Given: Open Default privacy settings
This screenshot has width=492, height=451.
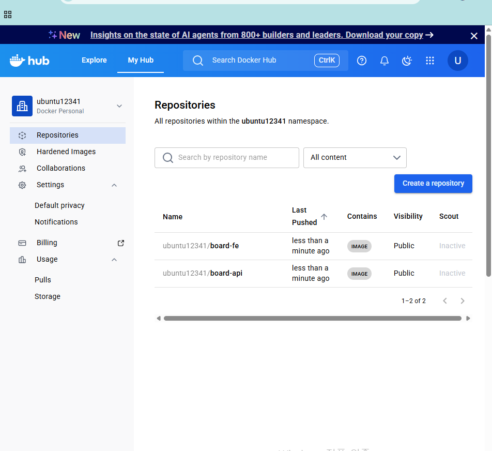Looking at the screenshot, I should pos(59,205).
